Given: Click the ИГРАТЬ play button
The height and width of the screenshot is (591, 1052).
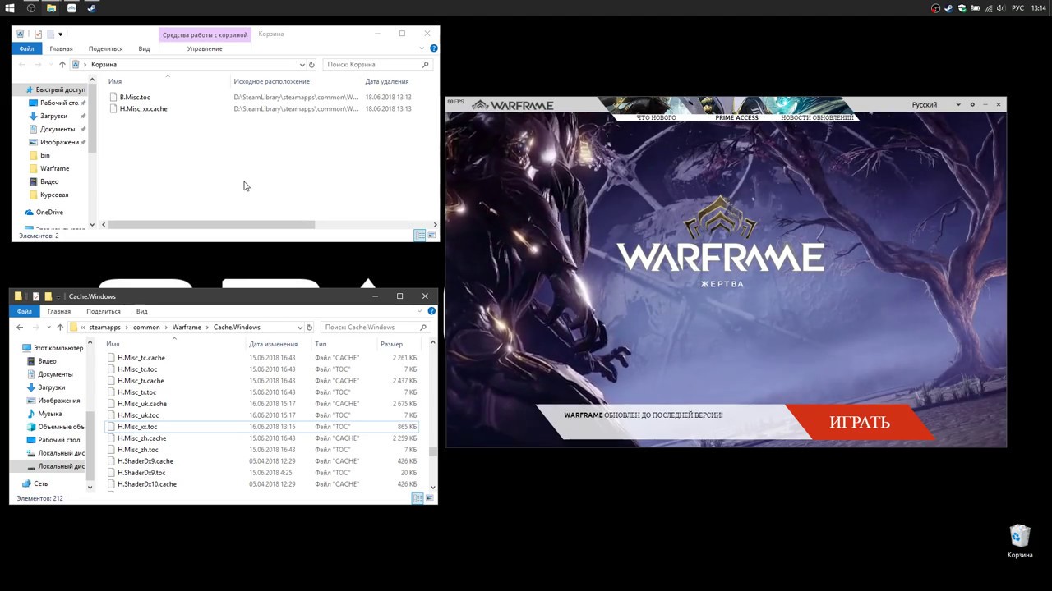Looking at the screenshot, I should pyautogui.click(x=860, y=423).
